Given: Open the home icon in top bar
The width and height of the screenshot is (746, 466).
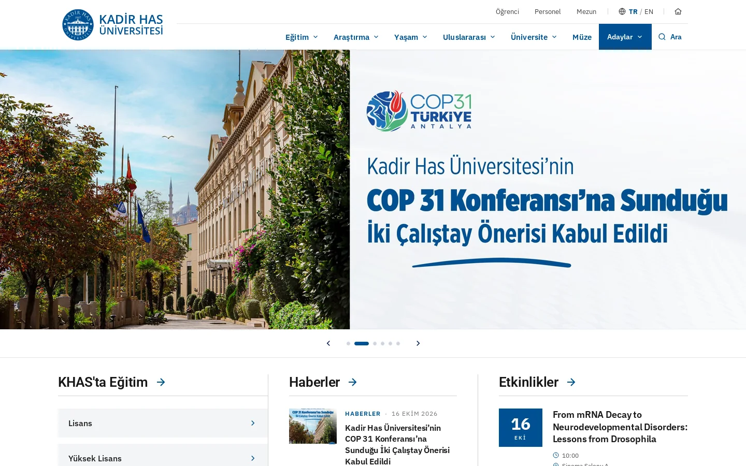Looking at the screenshot, I should pos(678,11).
